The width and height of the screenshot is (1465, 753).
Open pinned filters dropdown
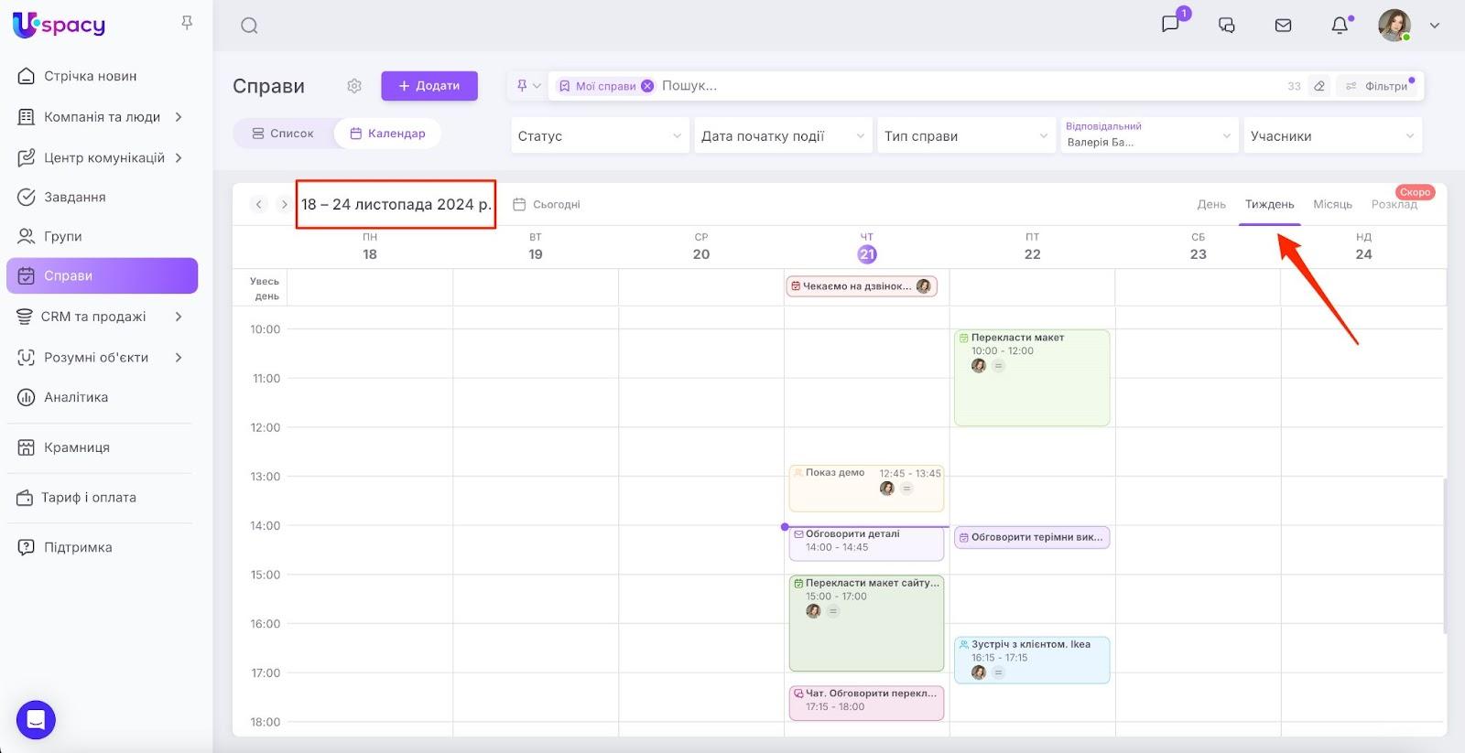pyautogui.click(x=528, y=86)
